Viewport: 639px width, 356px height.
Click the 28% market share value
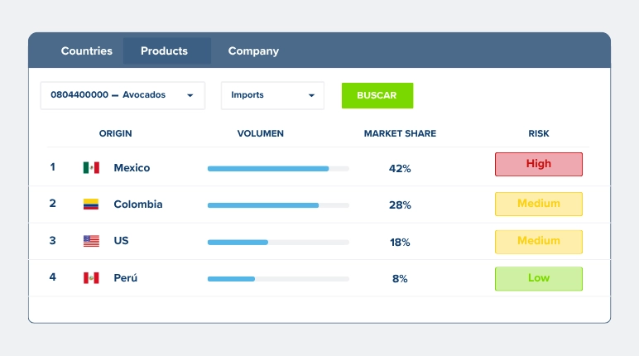click(x=400, y=204)
